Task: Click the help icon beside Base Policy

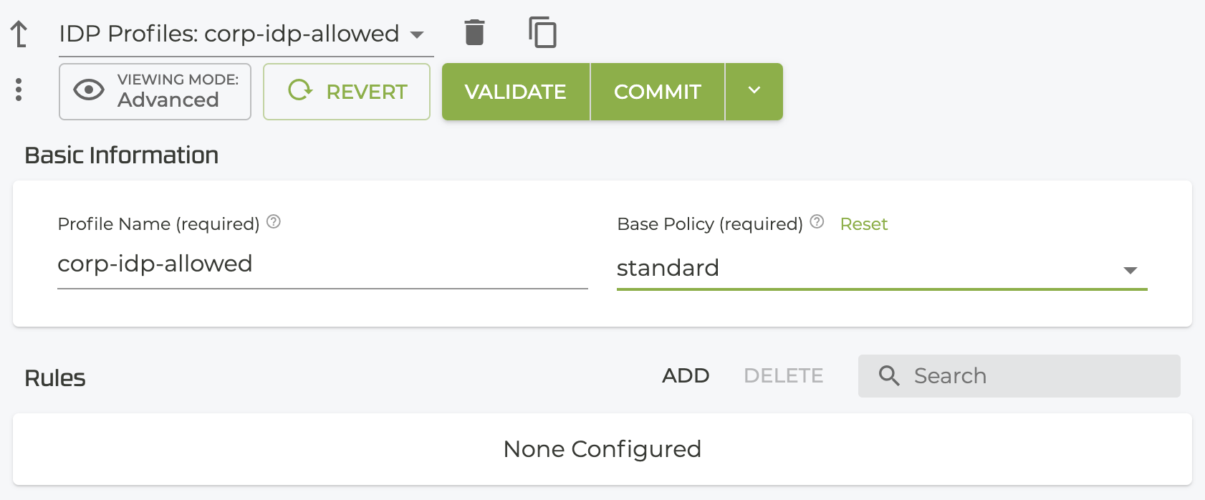Action: click(817, 222)
